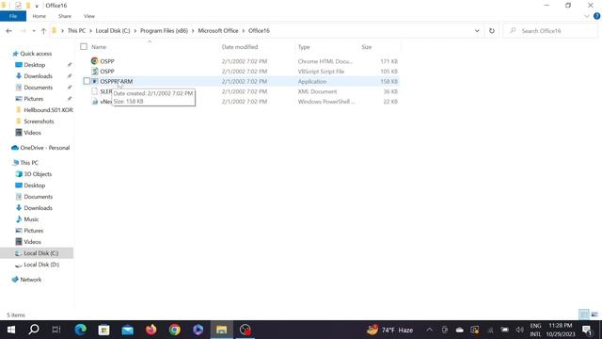Select OneDrive - Personal in sidebar
The image size is (602, 339).
tap(44, 148)
